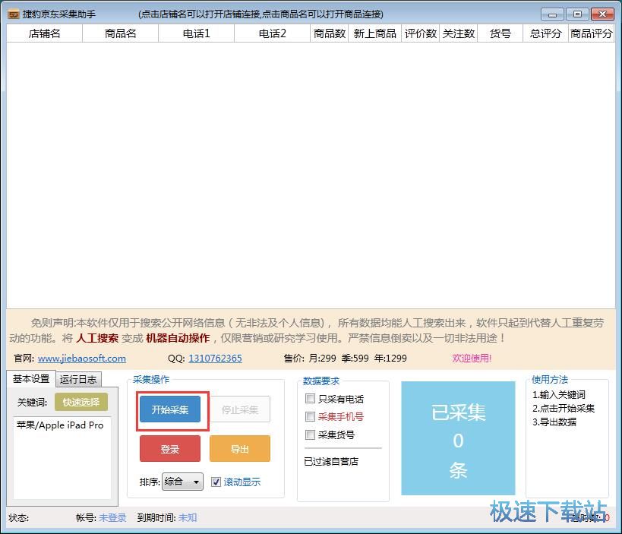Click 评价数 column header
622x534 pixels.
pos(421,33)
